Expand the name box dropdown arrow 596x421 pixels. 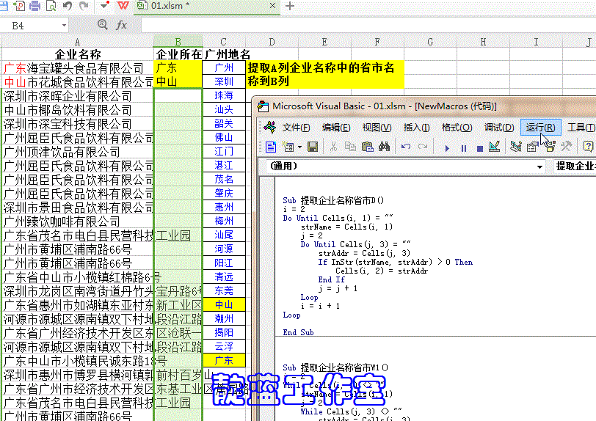coord(64,26)
